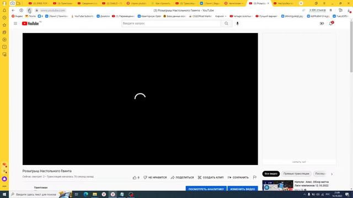Open the отзывов reviews indicator in address bar
Image resolution: width=353 pixels, height=198 pixels.
(x=318, y=10)
